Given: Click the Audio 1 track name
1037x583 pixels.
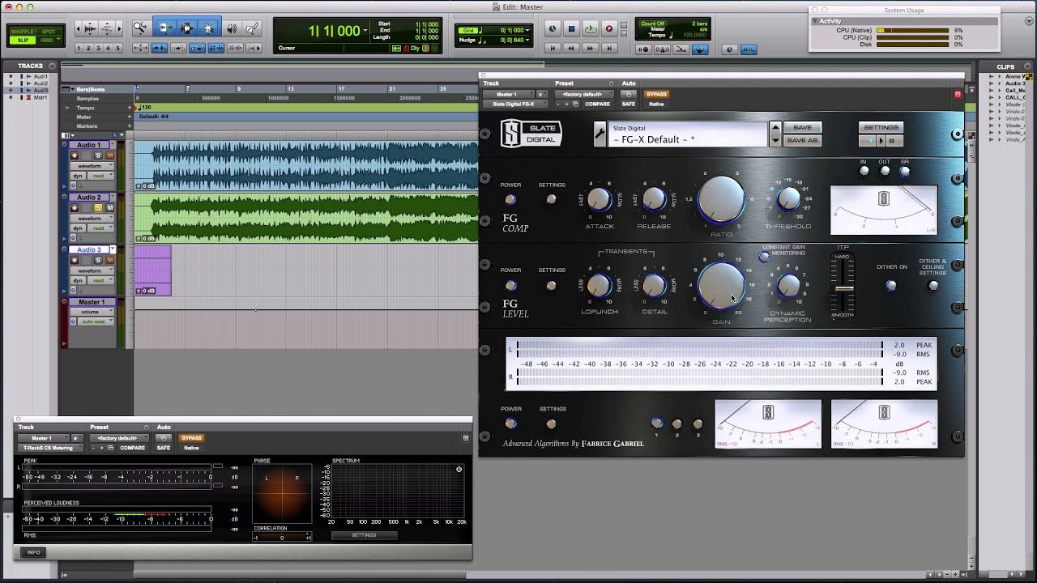Looking at the screenshot, I should pyautogui.click(x=89, y=145).
